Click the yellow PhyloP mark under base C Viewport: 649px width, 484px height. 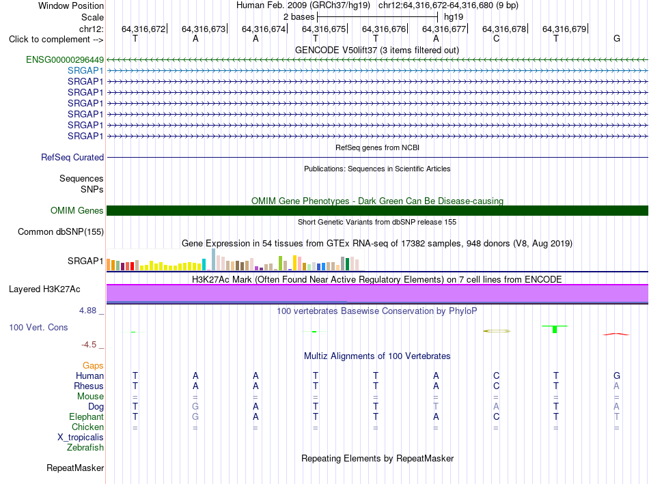[x=497, y=331]
